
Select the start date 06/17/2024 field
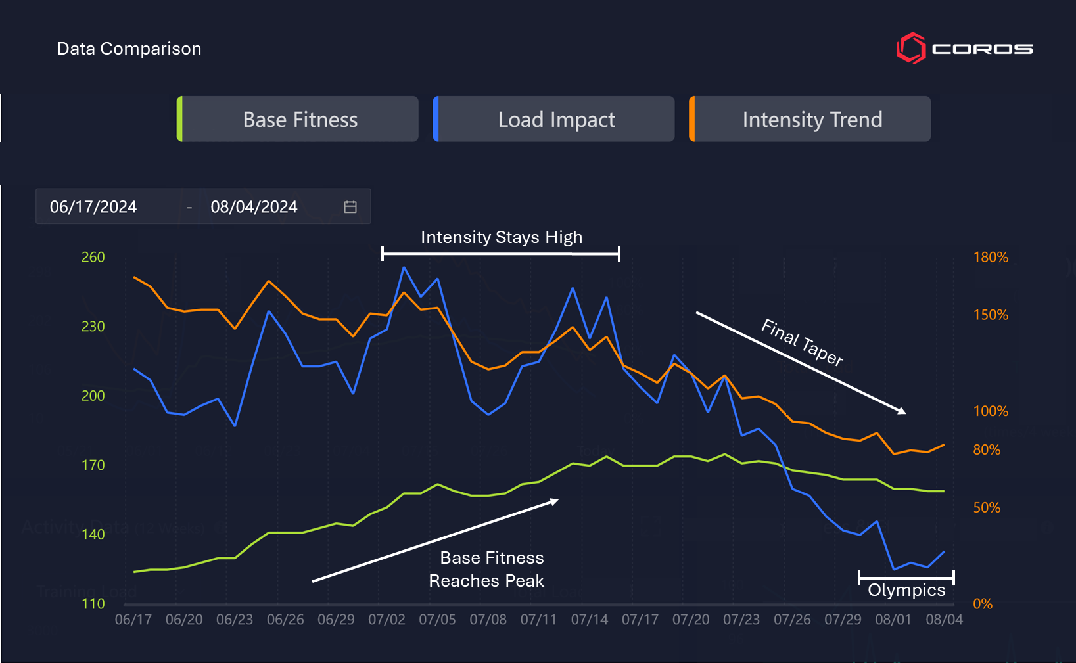93,207
